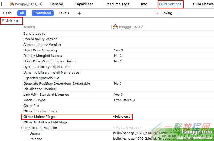The width and height of the screenshot is (214, 141).
Task: Toggle the project navigator sidebar icon
Action: point(4,4)
